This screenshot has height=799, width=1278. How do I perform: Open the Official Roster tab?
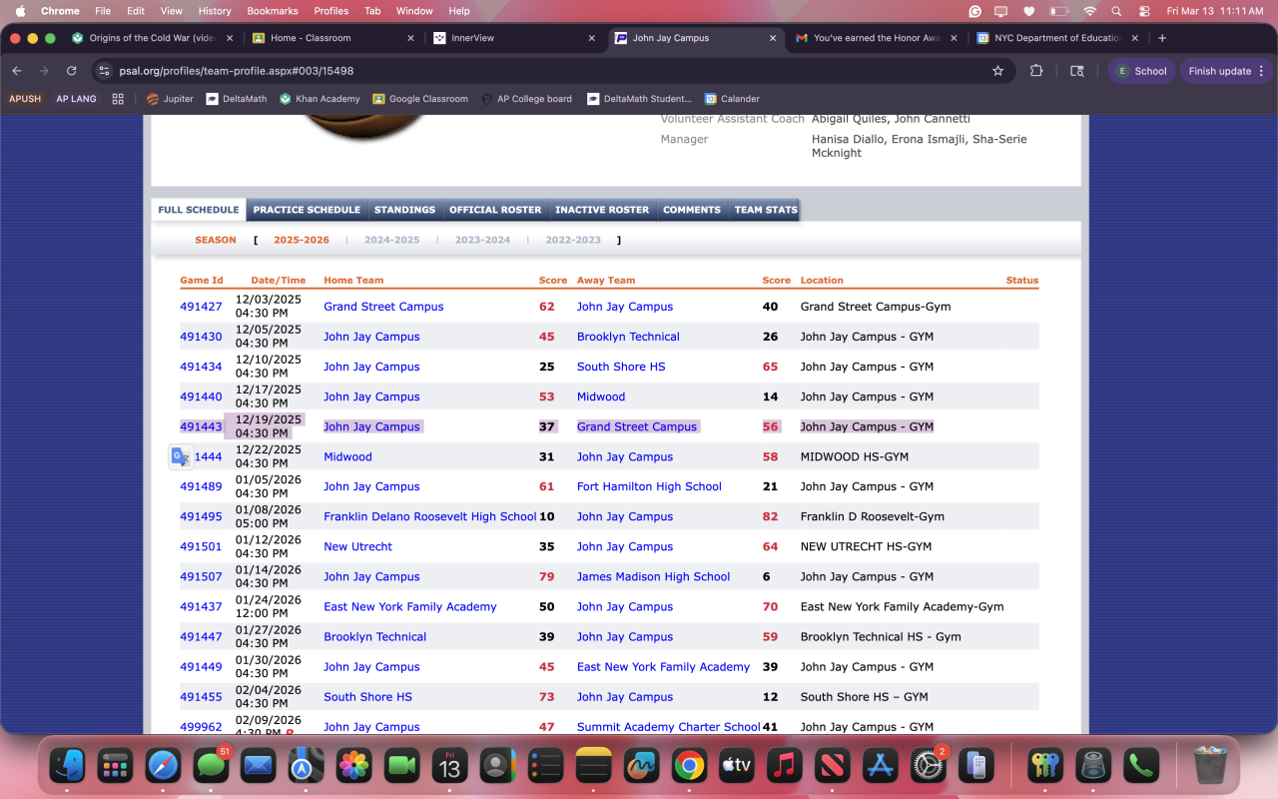tap(495, 210)
